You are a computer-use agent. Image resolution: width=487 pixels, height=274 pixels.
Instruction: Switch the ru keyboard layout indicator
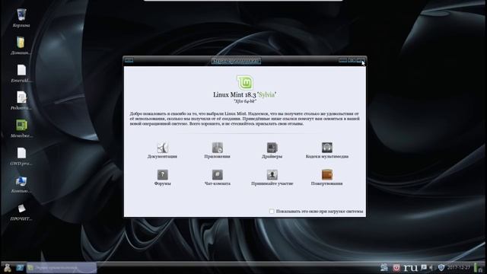[x=410, y=267]
